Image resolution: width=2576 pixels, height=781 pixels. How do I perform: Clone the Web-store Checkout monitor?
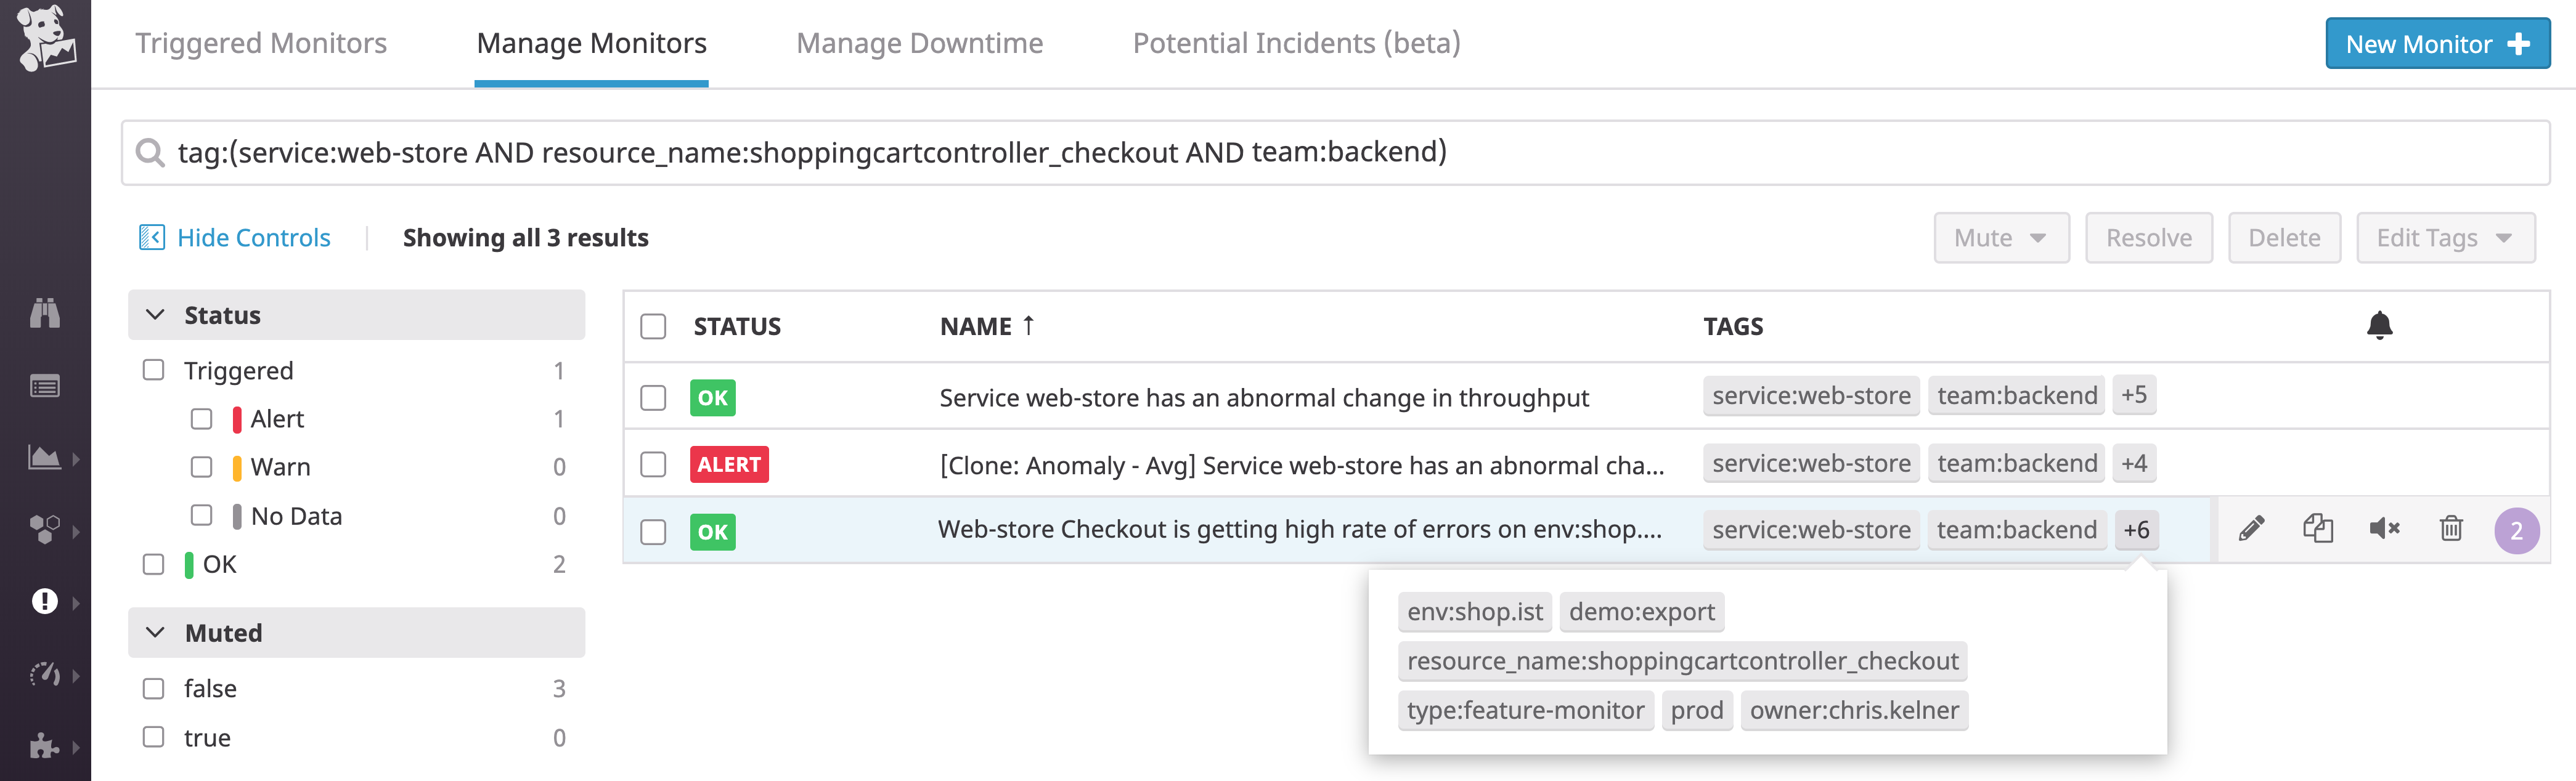pyautogui.click(x=2318, y=530)
